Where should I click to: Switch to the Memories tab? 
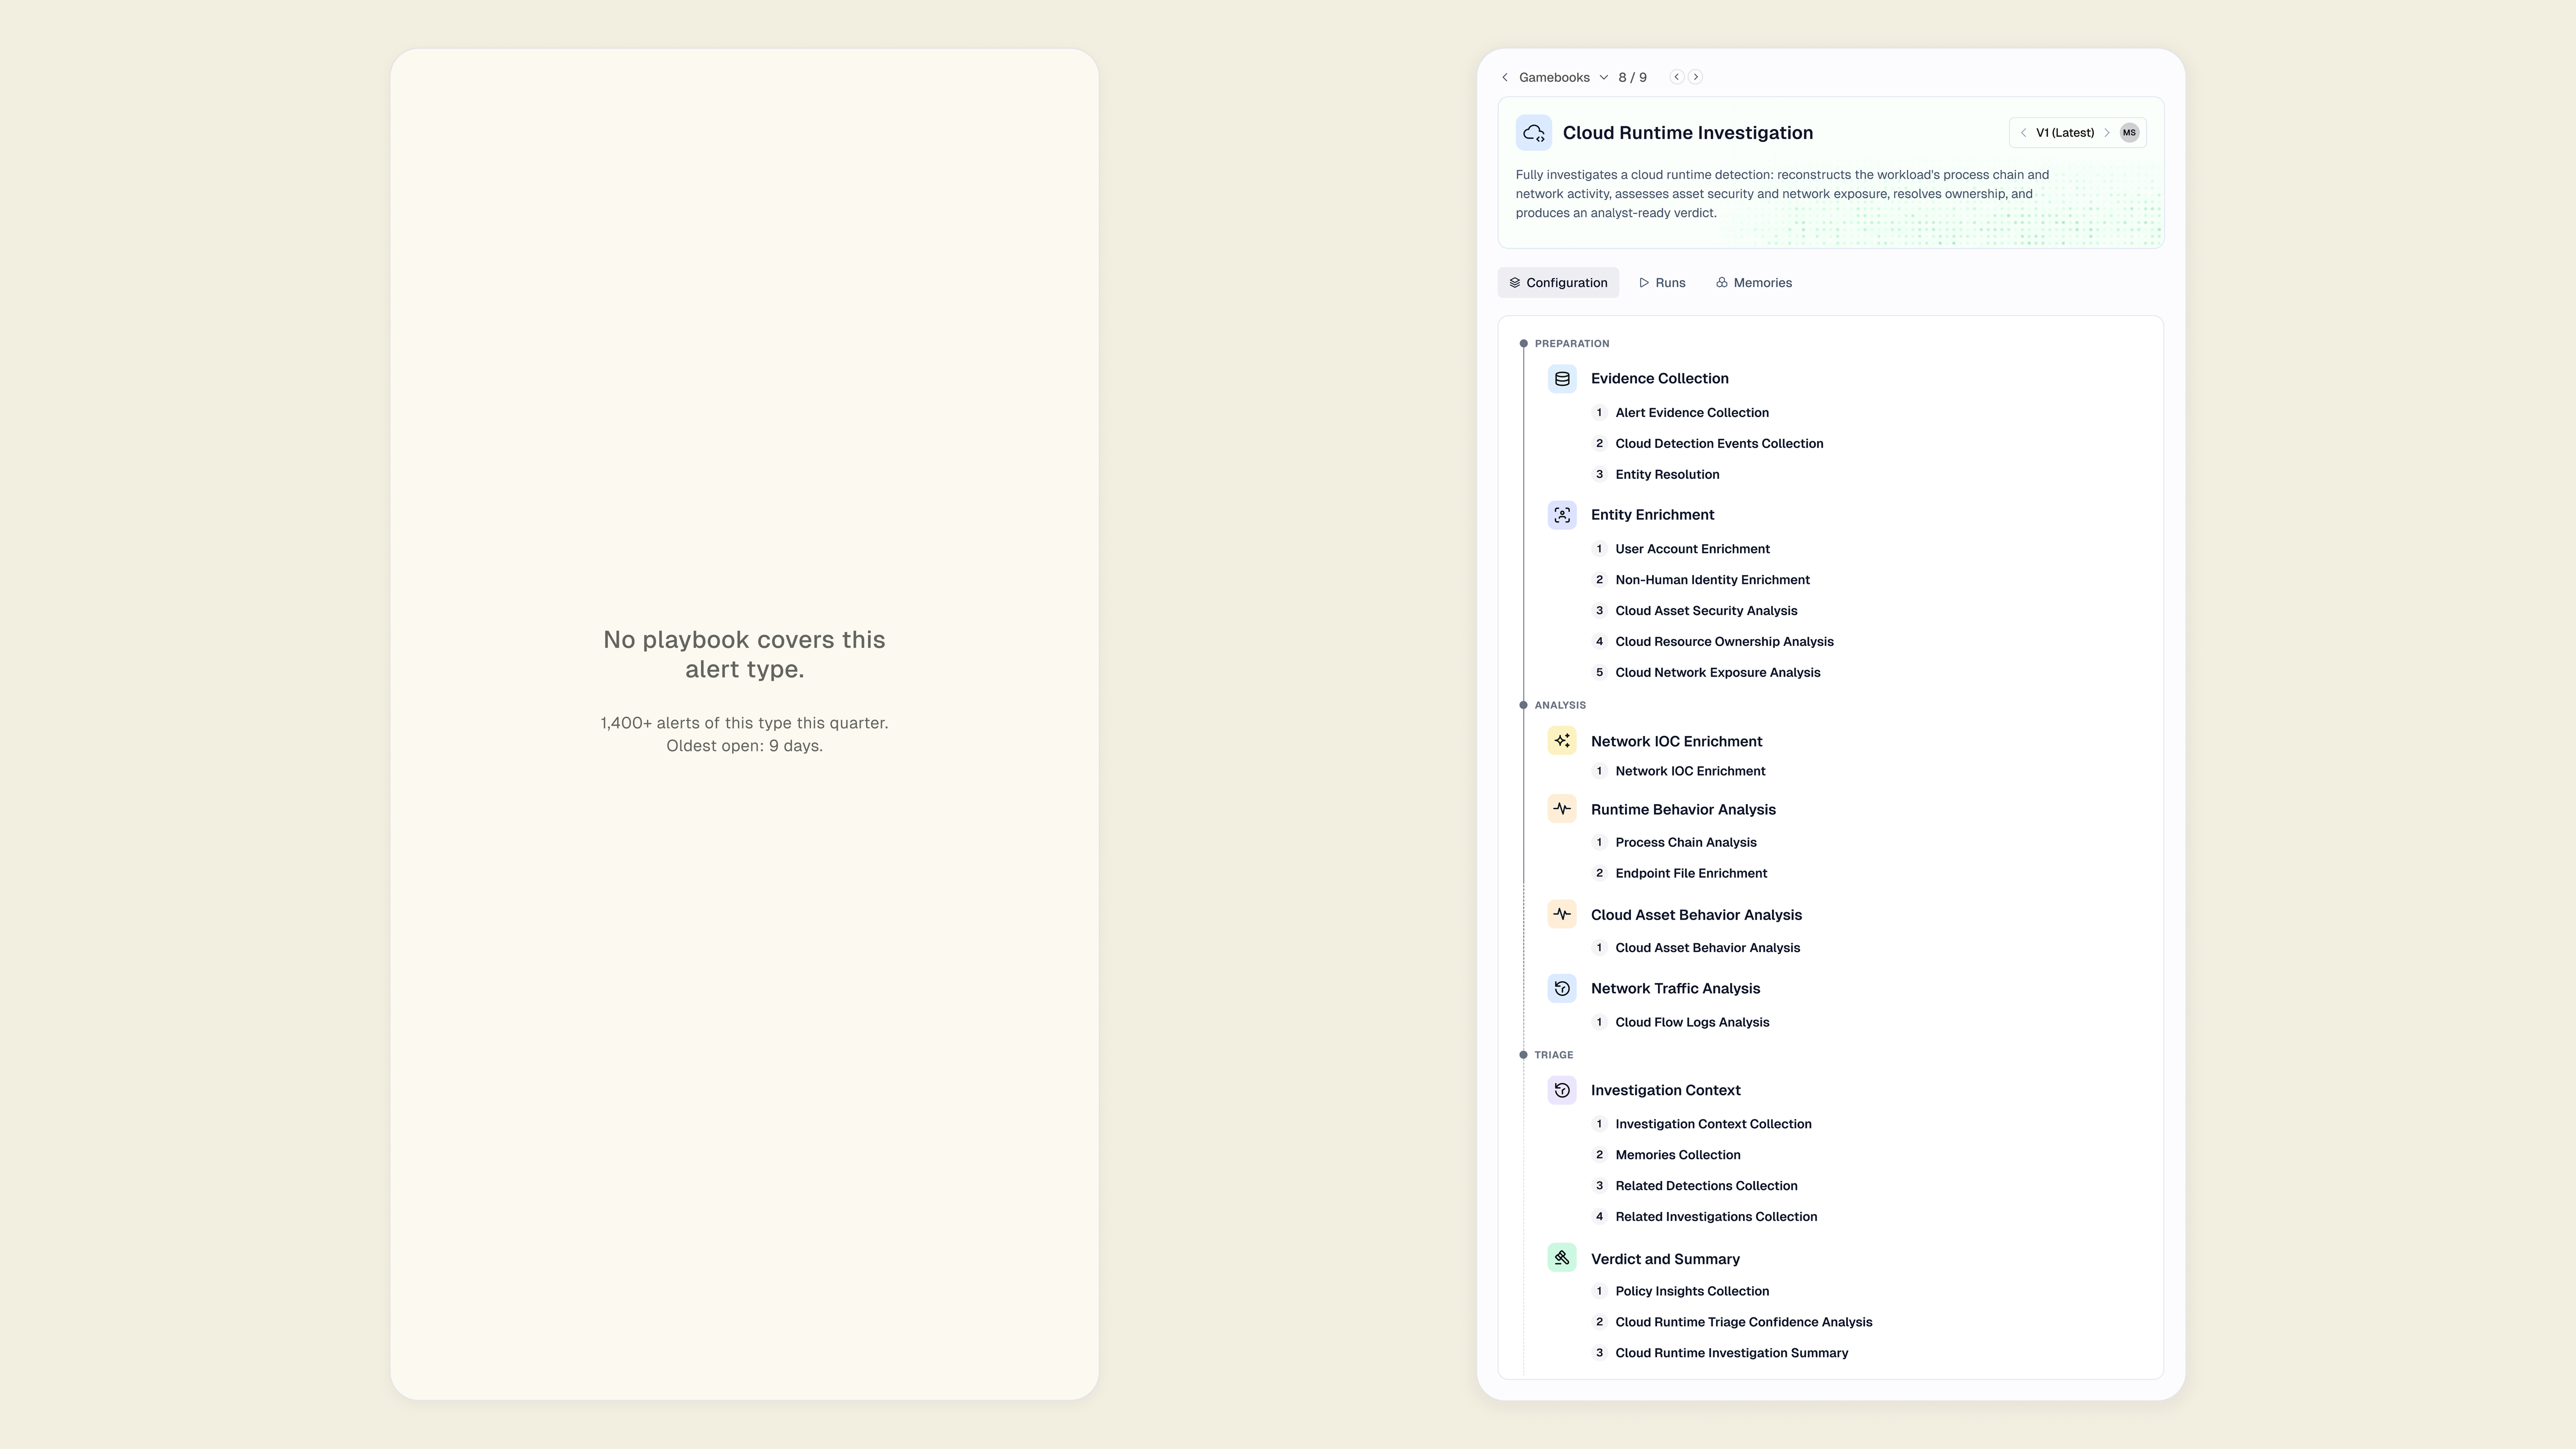[x=1754, y=283]
